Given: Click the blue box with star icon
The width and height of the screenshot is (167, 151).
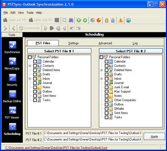Looking at the screenshot, I should tap(93, 20).
